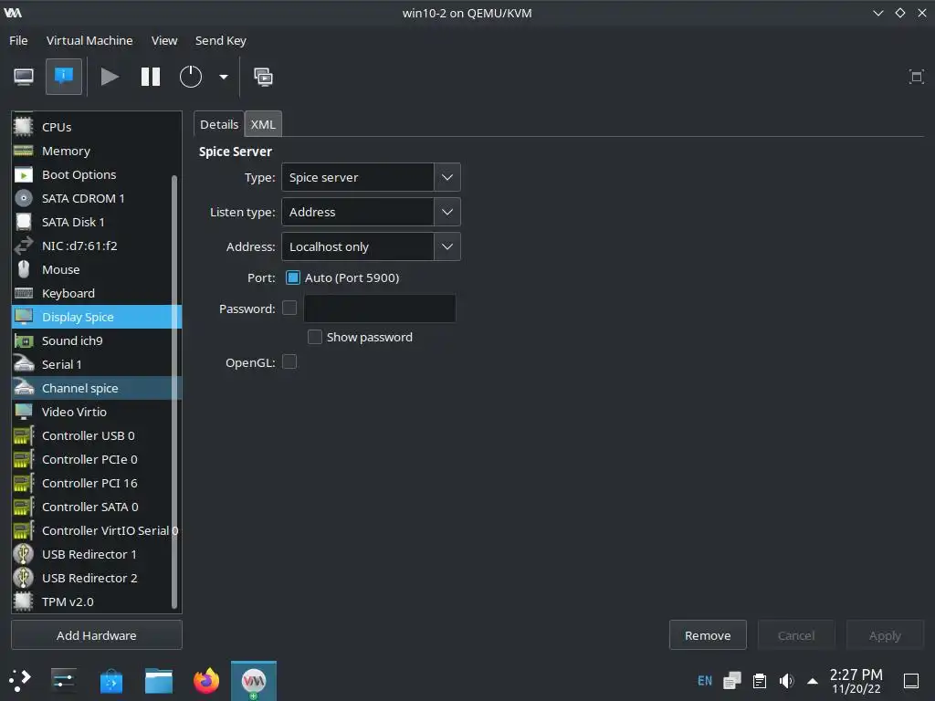Select CPUs hardware icon
Screen dimensions: 935x701
[23, 126]
